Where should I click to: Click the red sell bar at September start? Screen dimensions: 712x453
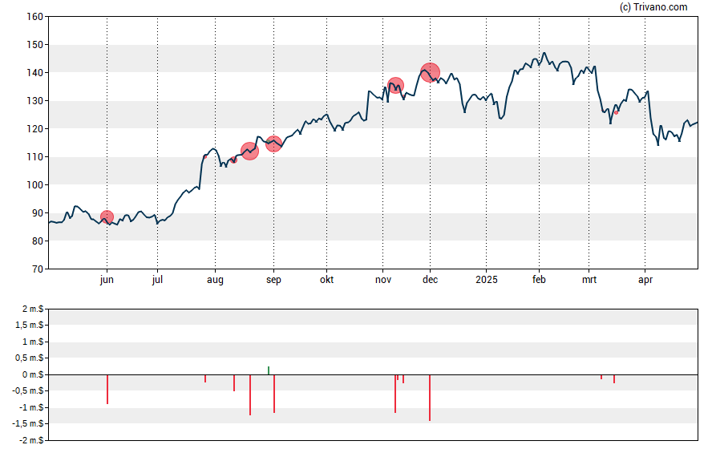pyautogui.click(x=274, y=394)
